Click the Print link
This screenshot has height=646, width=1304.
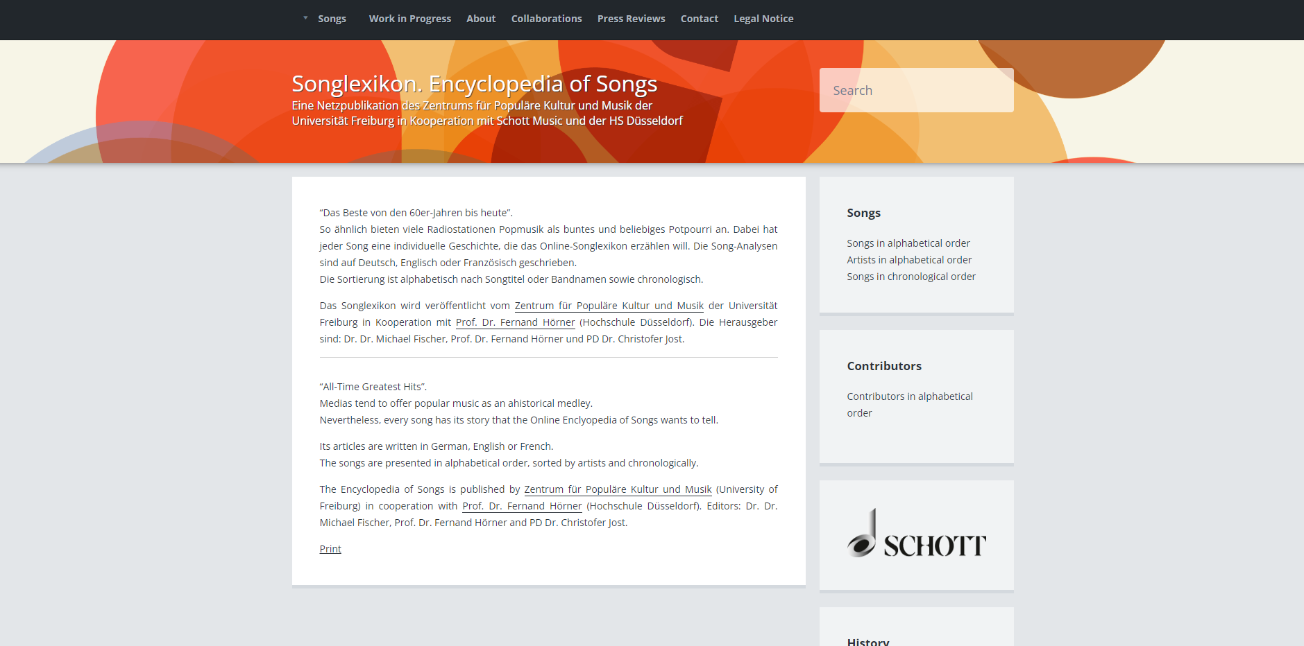[x=330, y=549]
